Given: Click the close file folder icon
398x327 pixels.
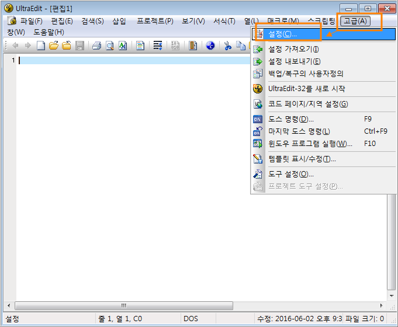Looking at the screenshot, I should point(67,46).
